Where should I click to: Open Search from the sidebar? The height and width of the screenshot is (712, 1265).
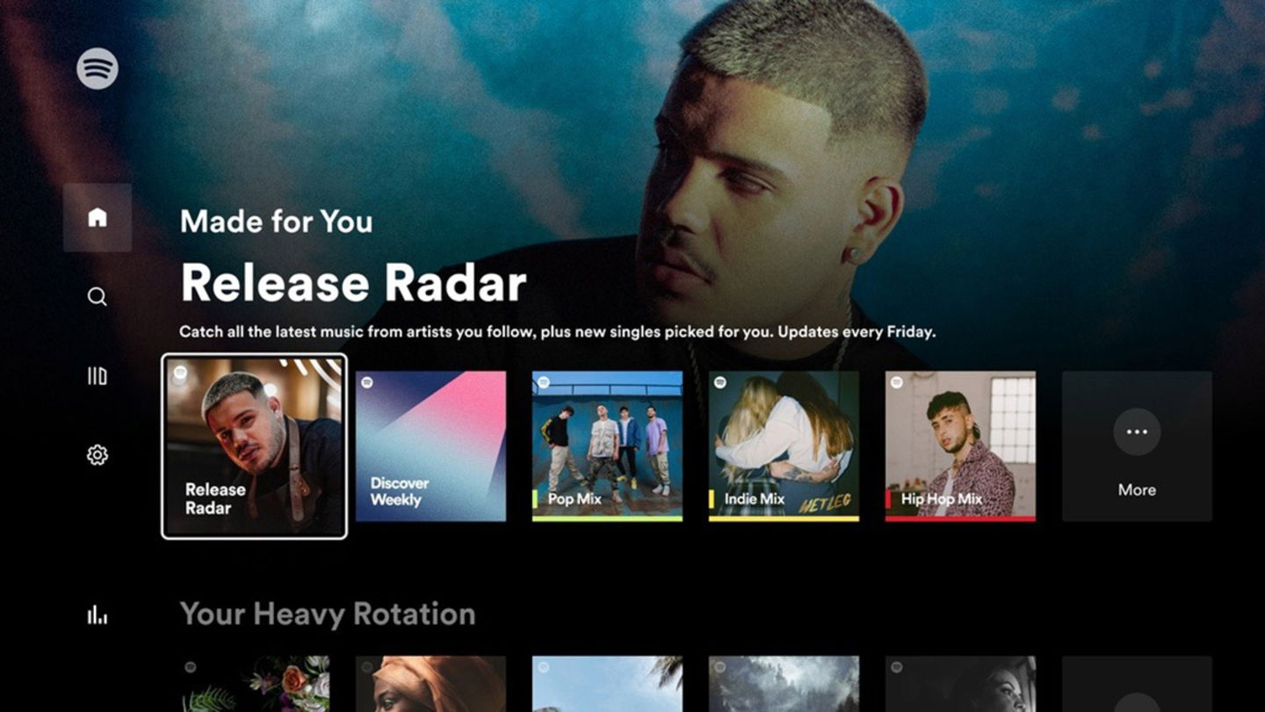97,296
